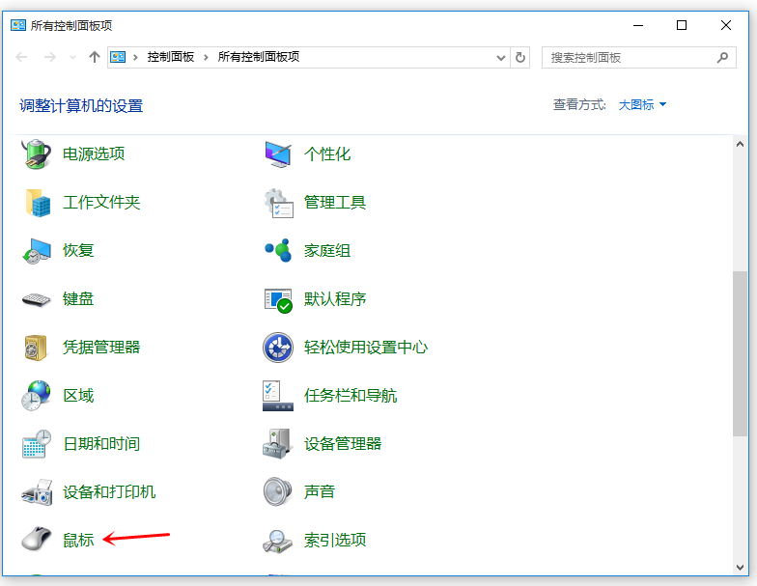This screenshot has width=757, height=586.
Task: Select the 控制面板 breadcrumb
Action: coord(170,57)
